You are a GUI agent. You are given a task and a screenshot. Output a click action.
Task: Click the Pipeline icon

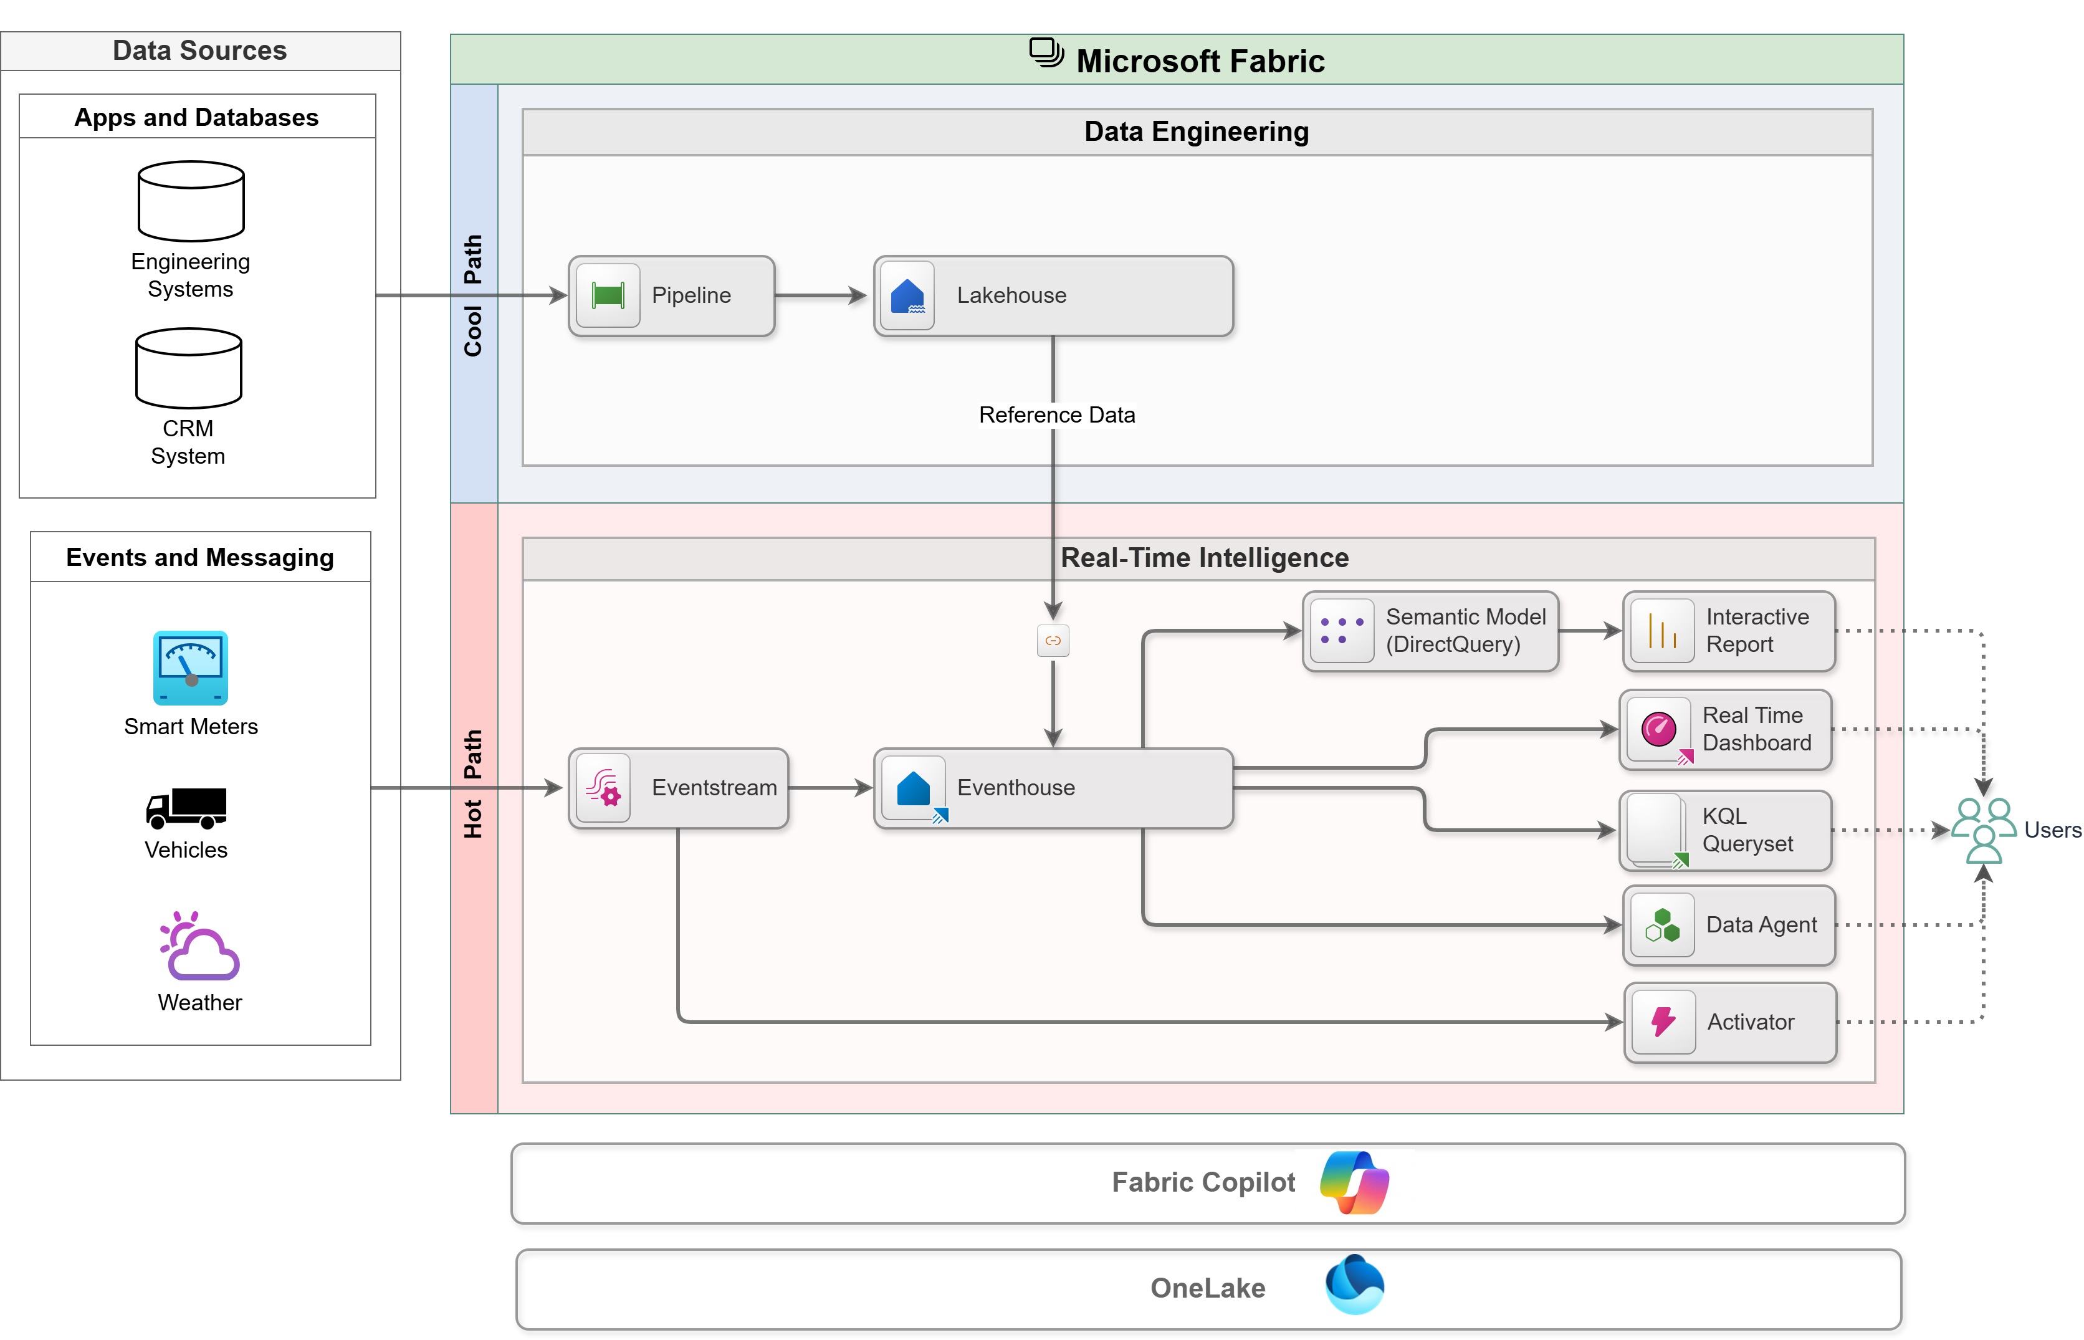coord(607,295)
